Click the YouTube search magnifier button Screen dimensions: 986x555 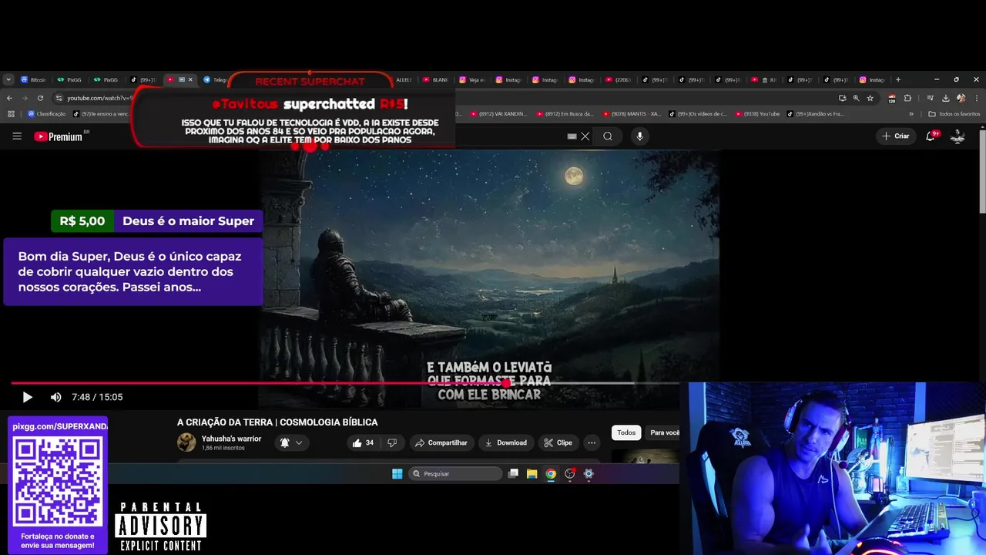(x=608, y=136)
